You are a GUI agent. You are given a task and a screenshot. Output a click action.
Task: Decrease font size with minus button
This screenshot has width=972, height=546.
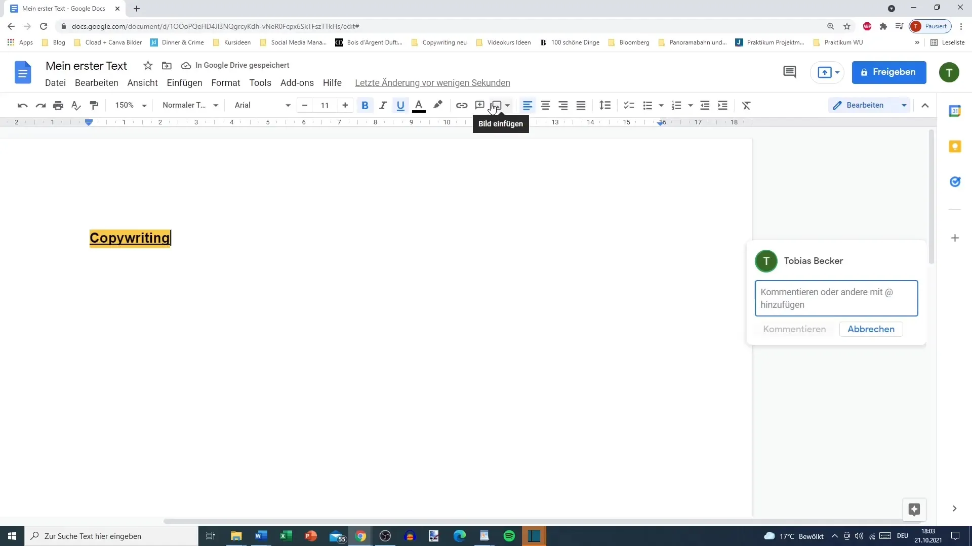point(304,105)
